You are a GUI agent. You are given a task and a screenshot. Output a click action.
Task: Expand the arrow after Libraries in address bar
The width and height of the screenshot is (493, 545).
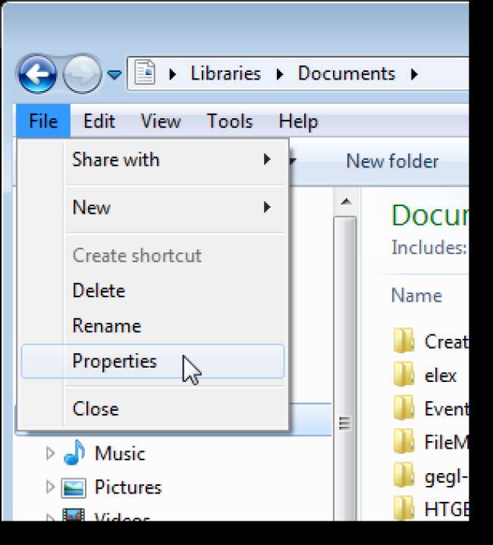(280, 74)
